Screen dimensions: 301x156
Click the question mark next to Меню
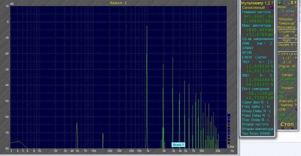[x=296, y=7]
